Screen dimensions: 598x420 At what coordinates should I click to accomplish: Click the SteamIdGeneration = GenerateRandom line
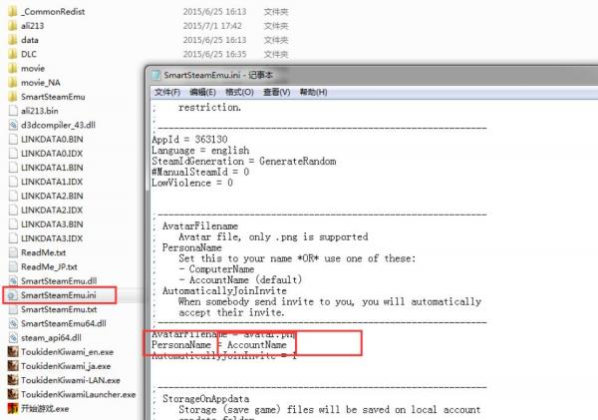pos(244,162)
